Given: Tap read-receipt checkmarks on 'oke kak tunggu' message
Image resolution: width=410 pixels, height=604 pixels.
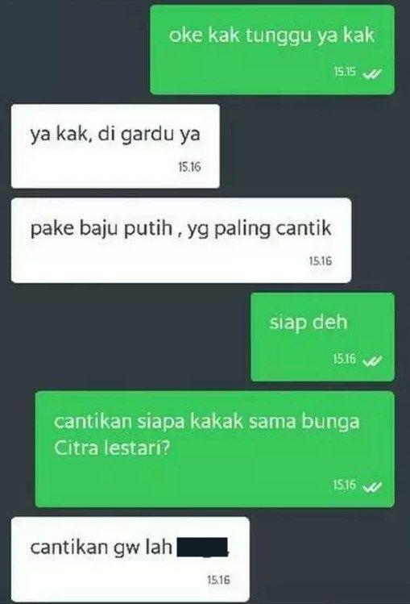Looking at the screenshot, I should coord(373,73).
